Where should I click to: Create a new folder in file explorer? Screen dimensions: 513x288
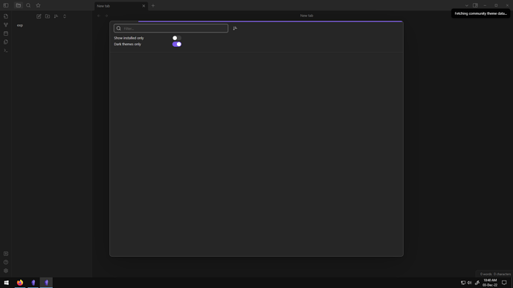pyautogui.click(x=48, y=16)
